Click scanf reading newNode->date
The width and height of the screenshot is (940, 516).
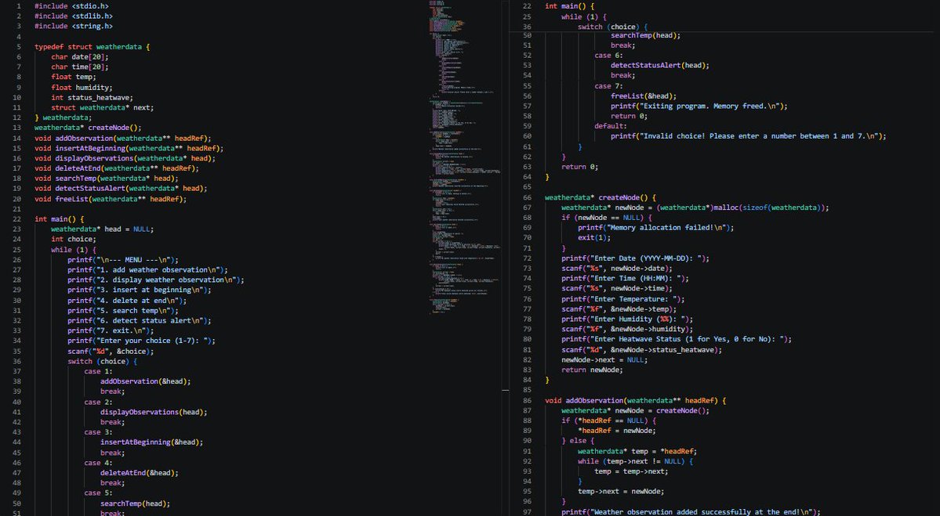(x=617, y=269)
